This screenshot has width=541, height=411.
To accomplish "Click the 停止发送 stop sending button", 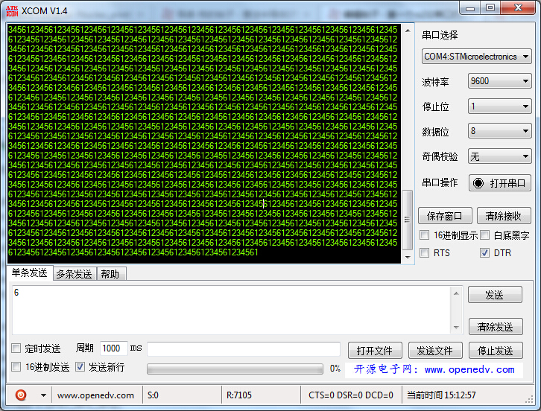I will [x=496, y=351].
